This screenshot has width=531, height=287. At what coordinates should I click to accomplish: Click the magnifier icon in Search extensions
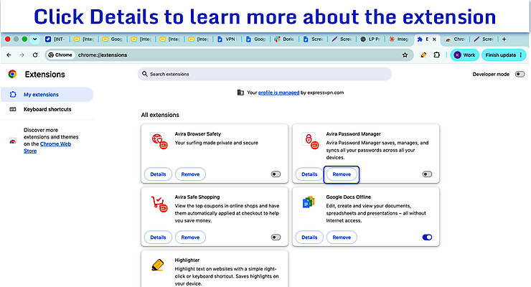click(145, 74)
